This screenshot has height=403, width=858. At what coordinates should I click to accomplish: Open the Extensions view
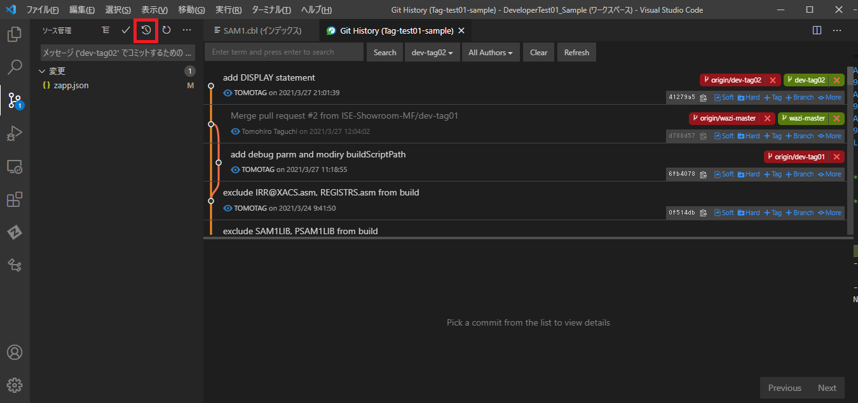[15, 199]
